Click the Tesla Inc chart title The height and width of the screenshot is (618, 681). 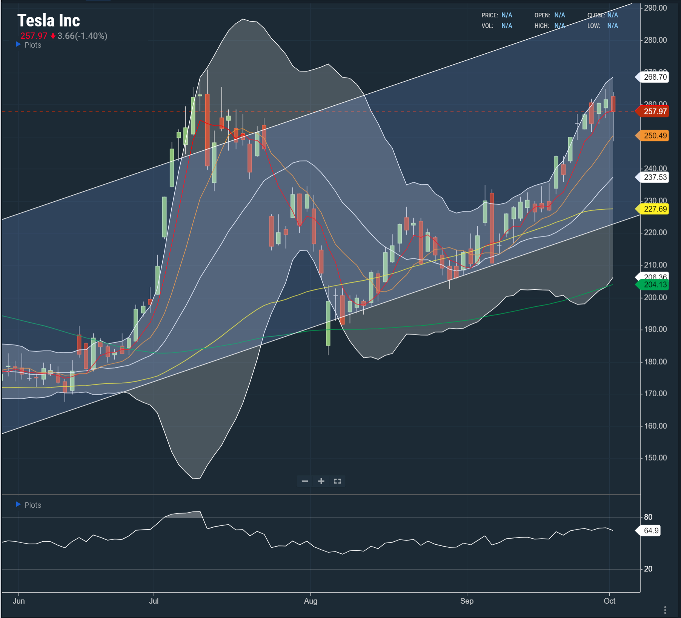(49, 21)
